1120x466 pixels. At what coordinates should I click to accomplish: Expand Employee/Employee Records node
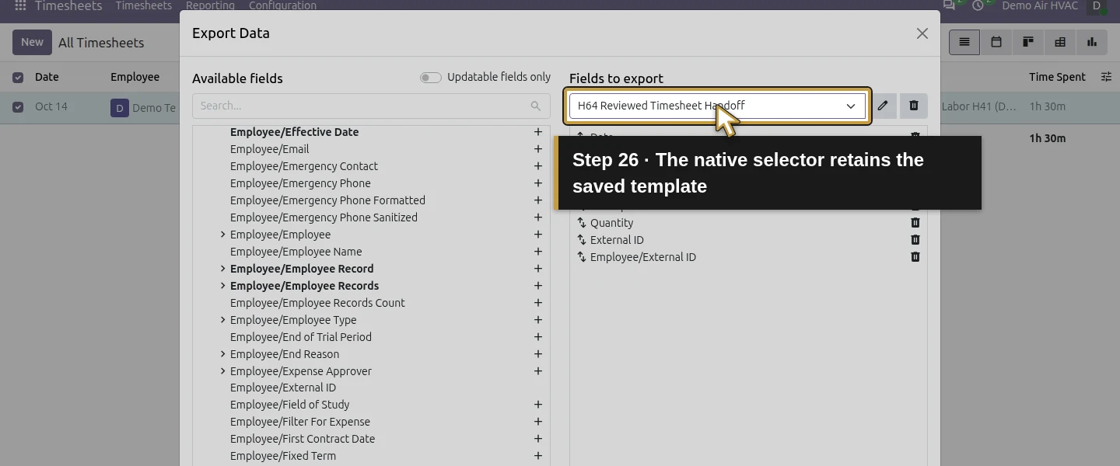click(x=222, y=286)
